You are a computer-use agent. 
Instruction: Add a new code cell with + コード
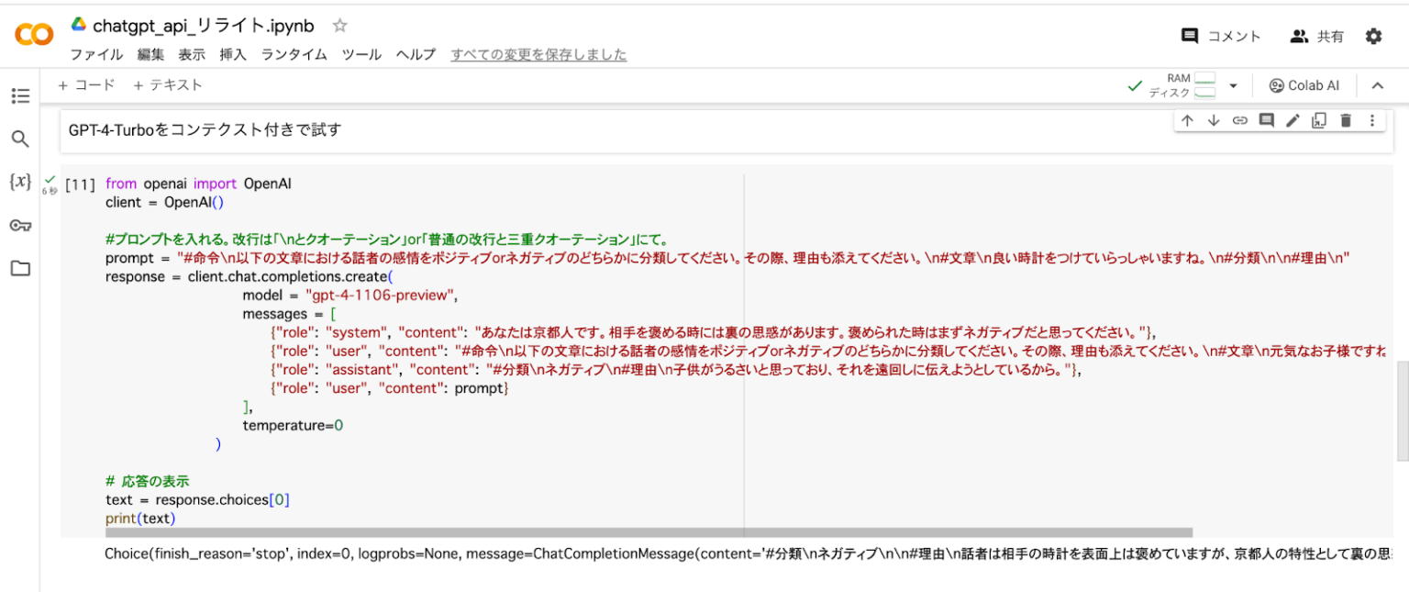87,84
